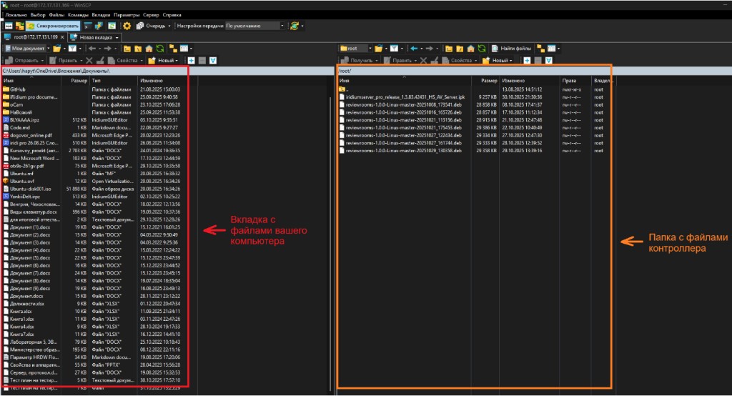Open the root remote directory dropdown
The height and width of the screenshot is (396, 732).
[x=356, y=49]
